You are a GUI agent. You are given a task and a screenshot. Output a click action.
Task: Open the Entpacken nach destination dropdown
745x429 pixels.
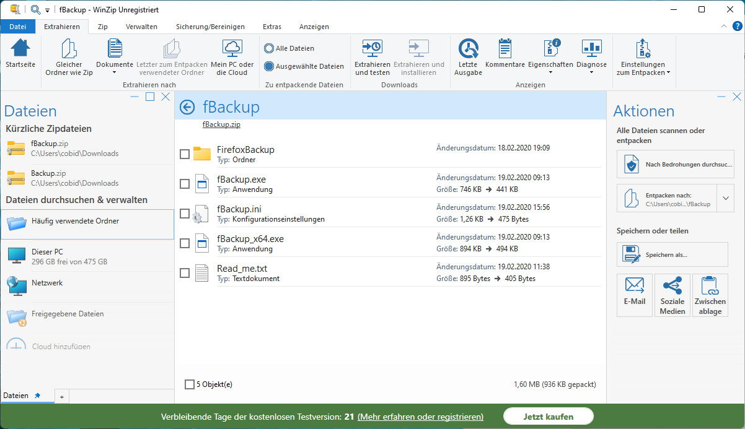click(725, 198)
